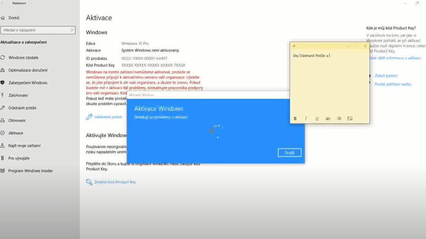Screen dimensions: 426x239
Task: Click the Aktualizace a zabezpečení heading
Action: 23,42
